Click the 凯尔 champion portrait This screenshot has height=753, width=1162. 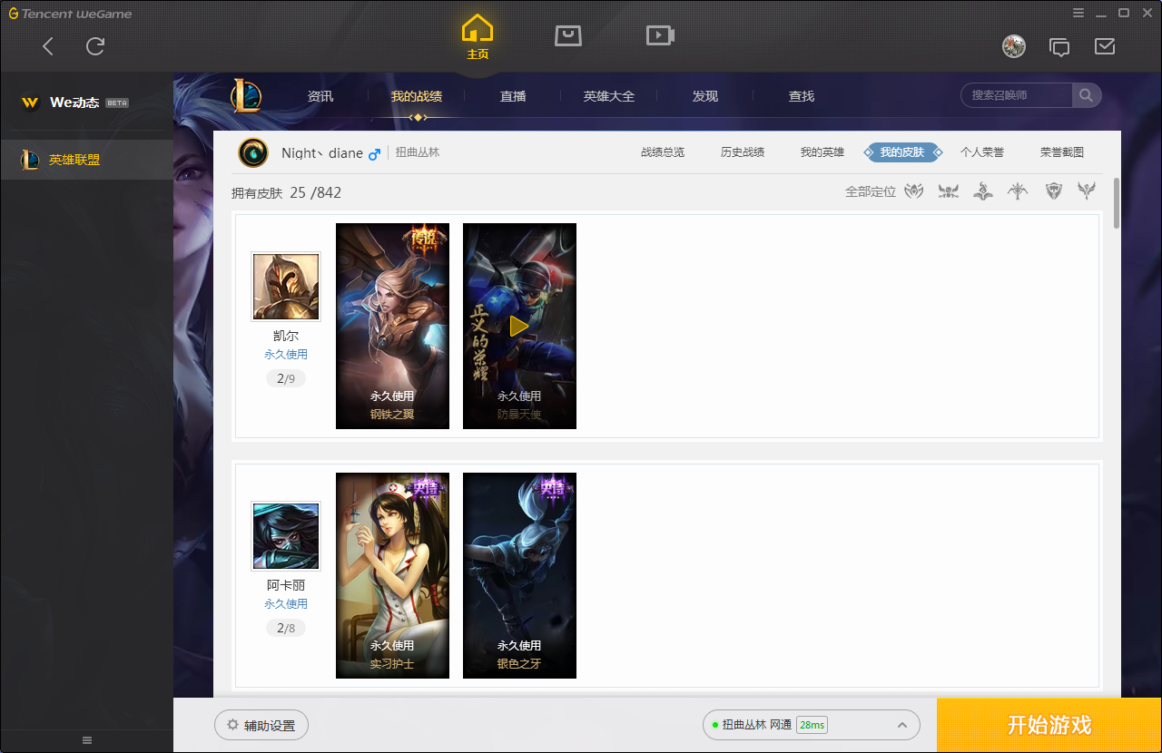point(286,287)
